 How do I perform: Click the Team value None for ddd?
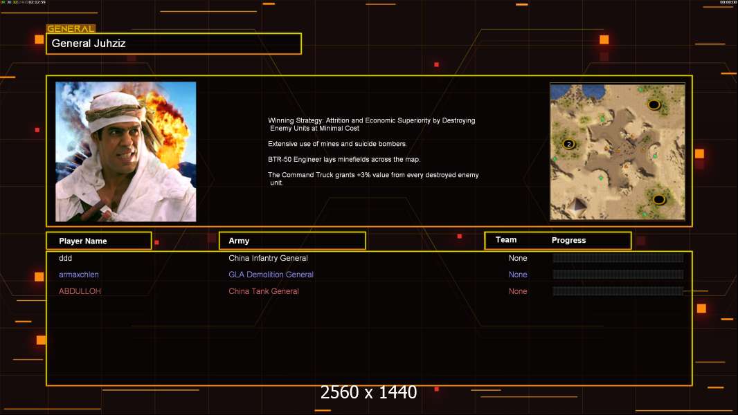[518, 258]
